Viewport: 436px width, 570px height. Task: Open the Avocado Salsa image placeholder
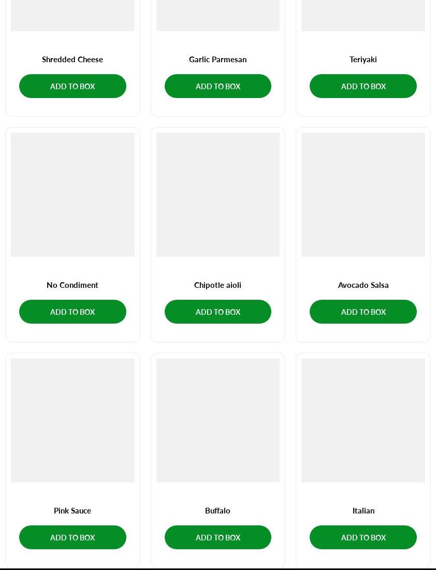(x=363, y=194)
